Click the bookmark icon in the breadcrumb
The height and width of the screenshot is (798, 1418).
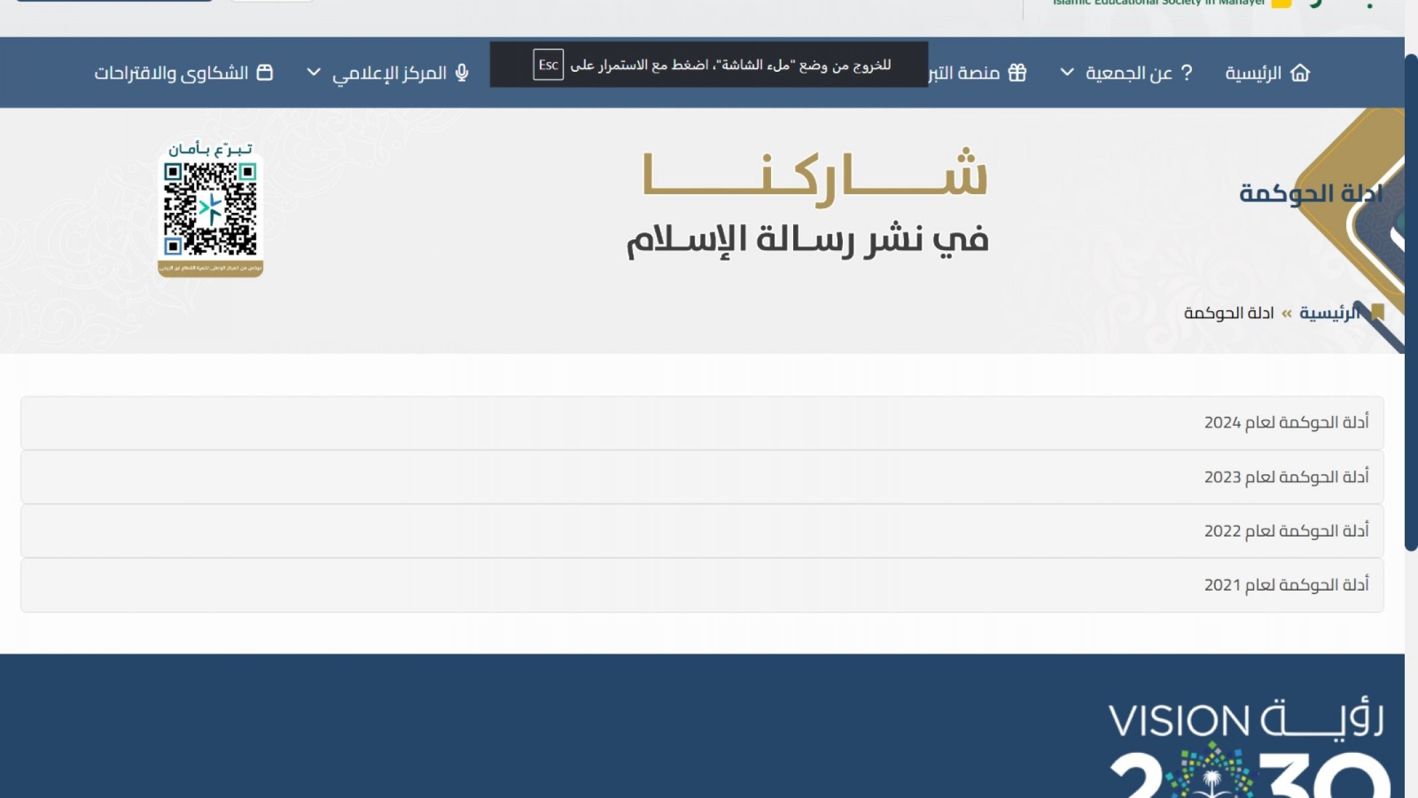click(1377, 312)
